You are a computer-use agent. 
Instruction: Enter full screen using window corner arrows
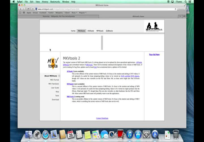tap(185, 5)
